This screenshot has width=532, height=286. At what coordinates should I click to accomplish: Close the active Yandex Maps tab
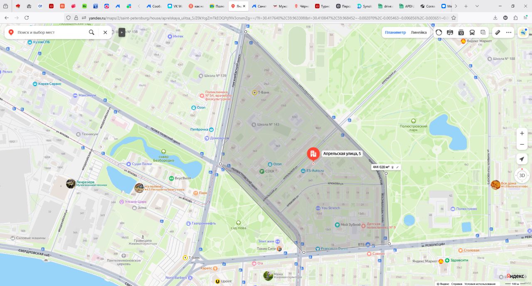coord(244,6)
